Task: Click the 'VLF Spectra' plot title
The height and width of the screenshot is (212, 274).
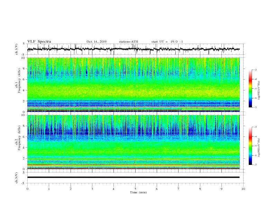Action: pyautogui.click(x=39, y=42)
